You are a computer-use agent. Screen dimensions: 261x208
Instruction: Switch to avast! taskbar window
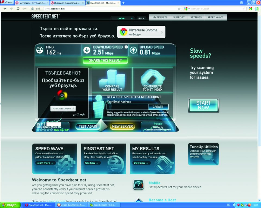point(71,205)
